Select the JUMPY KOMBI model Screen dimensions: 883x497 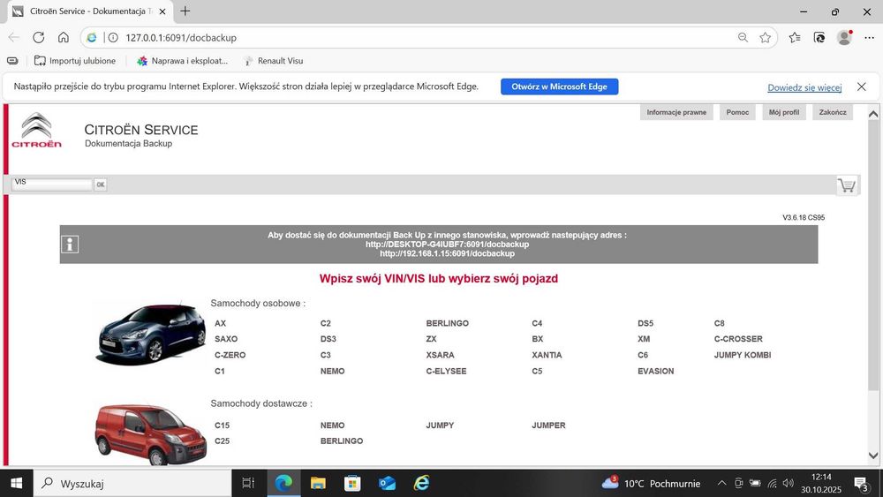point(743,355)
